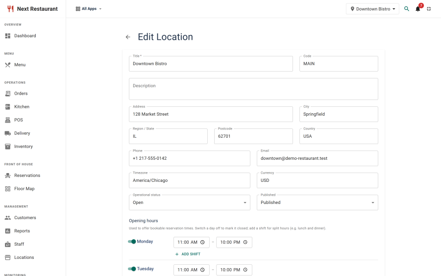The image size is (441, 276).
Task: Click the City field containing Springfield
Action: tap(339, 114)
